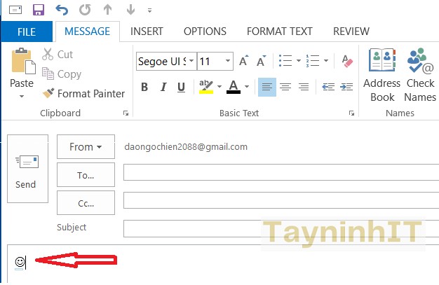
Task: Click Clear All Formatting eraser icon
Action: click(347, 62)
